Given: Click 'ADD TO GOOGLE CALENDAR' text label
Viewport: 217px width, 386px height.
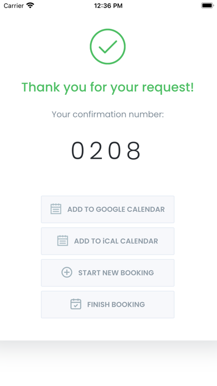Looking at the screenshot, I should coord(116,209).
